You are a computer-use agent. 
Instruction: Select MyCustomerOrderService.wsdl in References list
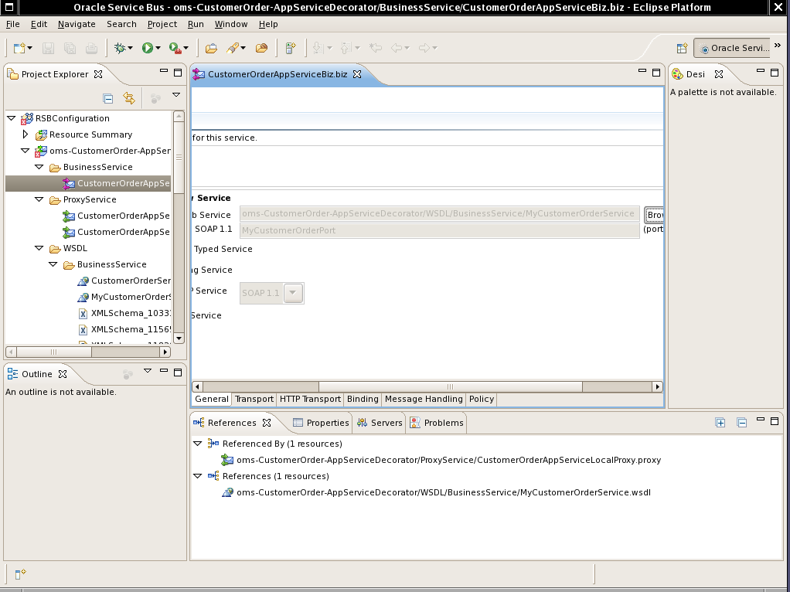(443, 492)
